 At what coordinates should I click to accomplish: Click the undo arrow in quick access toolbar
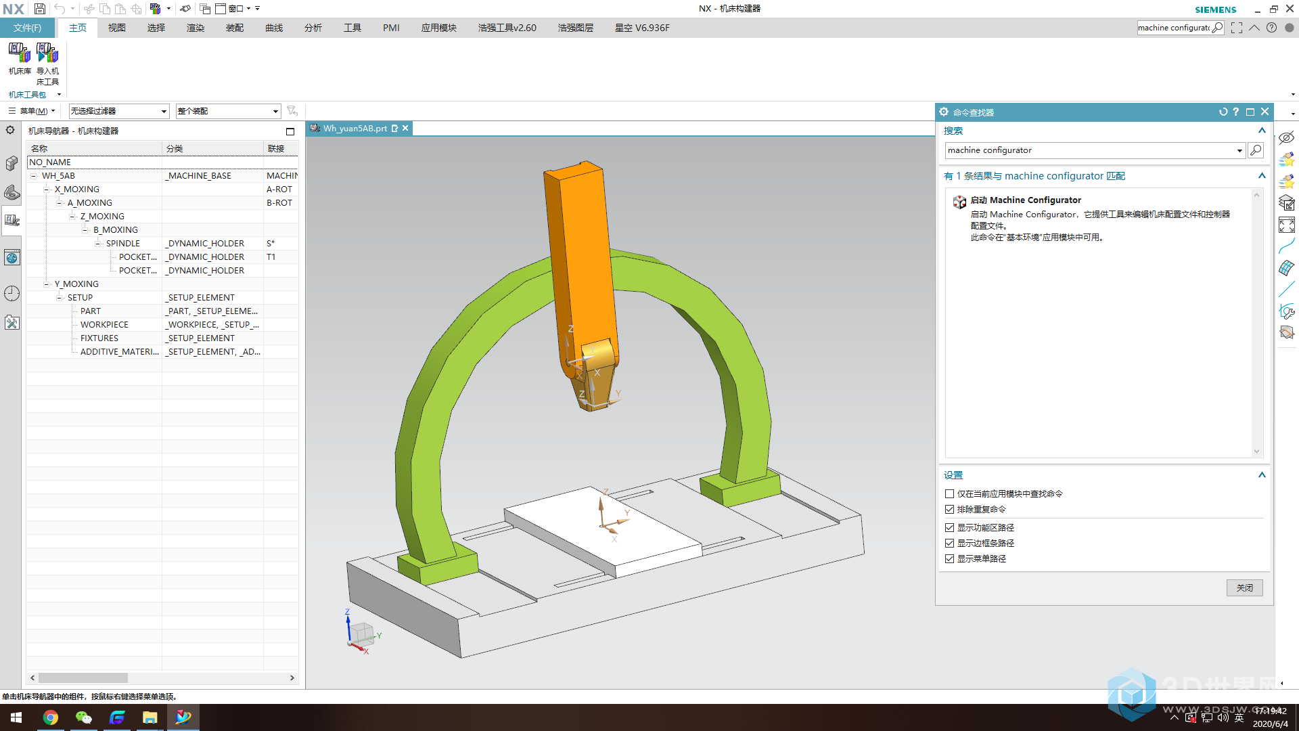[x=60, y=9]
